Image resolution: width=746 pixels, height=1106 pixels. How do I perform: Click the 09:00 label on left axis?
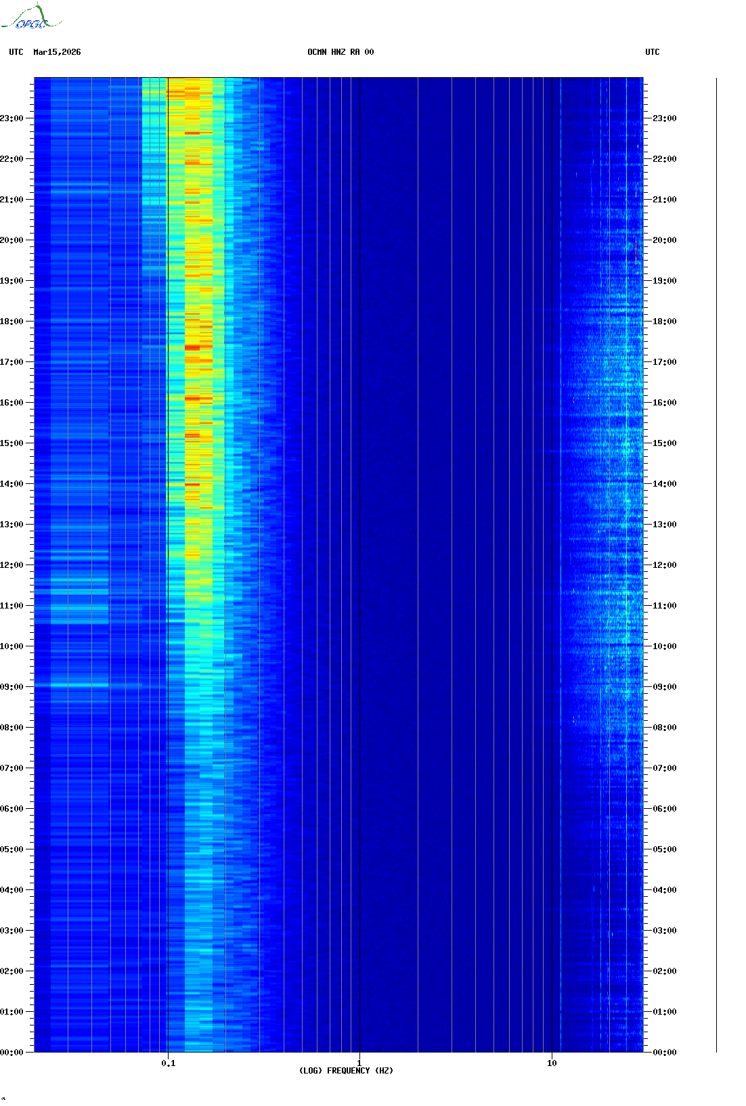pyautogui.click(x=12, y=687)
